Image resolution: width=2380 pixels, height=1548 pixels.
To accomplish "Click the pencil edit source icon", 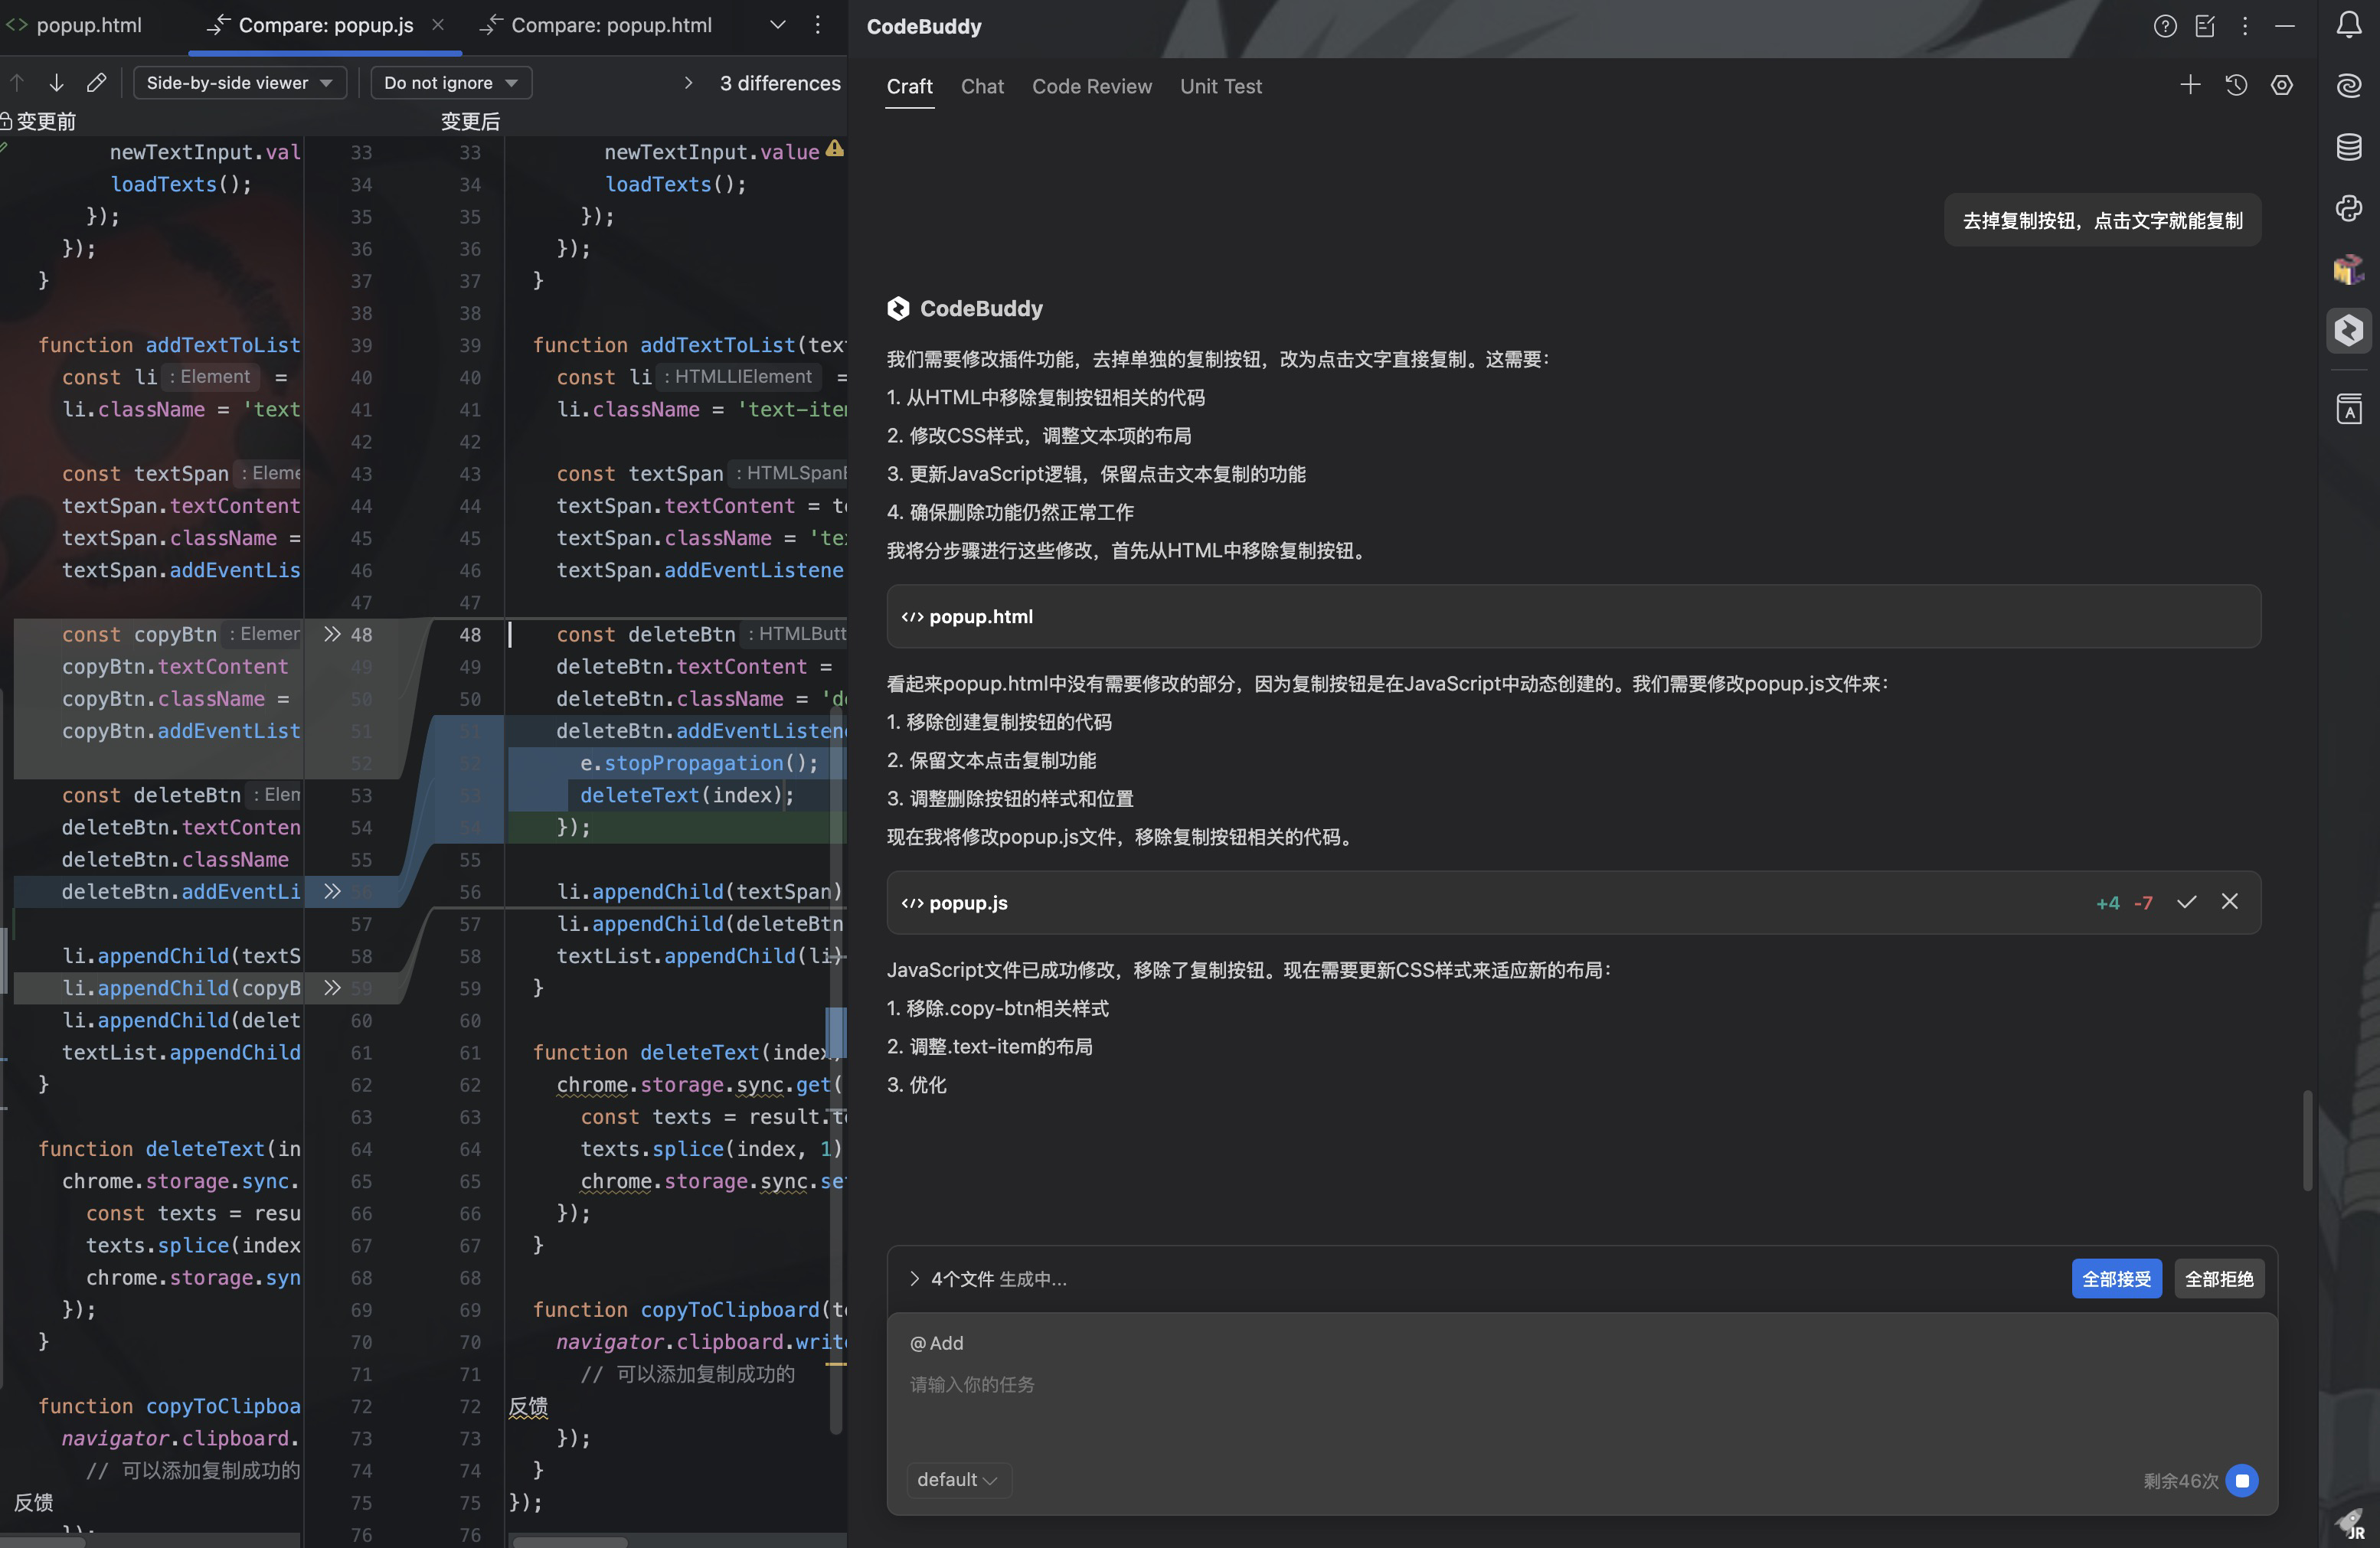I will click(x=96, y=83).
